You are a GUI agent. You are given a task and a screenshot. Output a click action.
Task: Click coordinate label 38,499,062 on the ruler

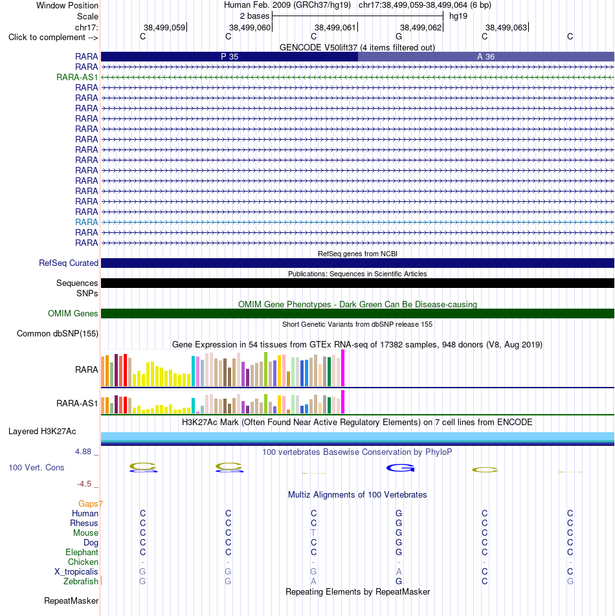click(421, 27)
